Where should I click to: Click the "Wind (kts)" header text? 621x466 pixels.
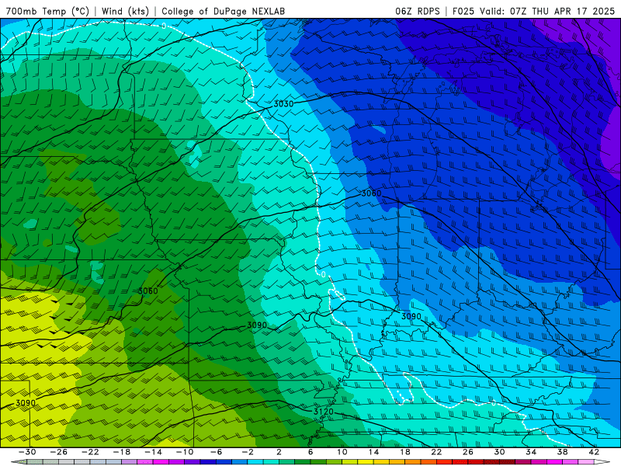pyautogui.click(x=125, y=11)
